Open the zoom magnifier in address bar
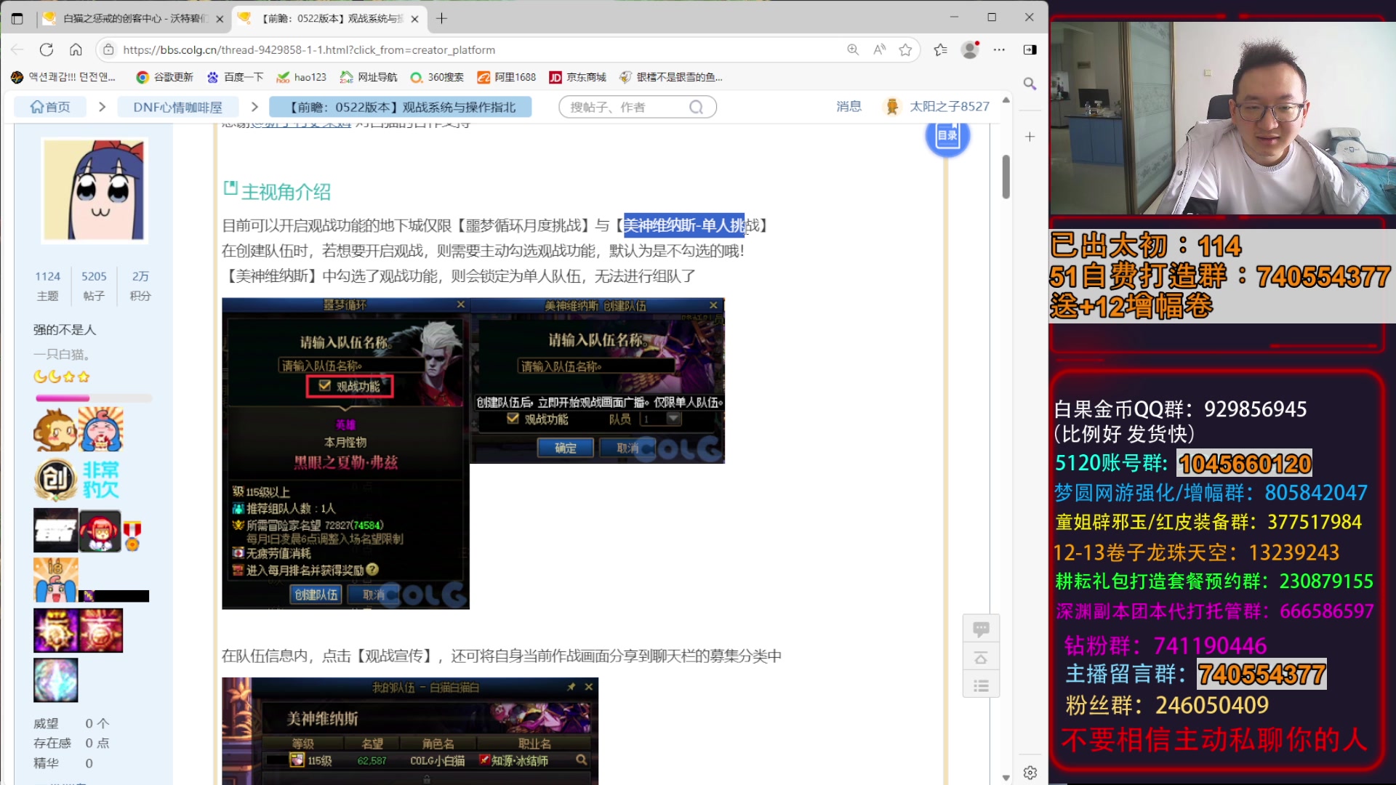The width and height of the screenshot is (1396, 785). pos(853,49)
